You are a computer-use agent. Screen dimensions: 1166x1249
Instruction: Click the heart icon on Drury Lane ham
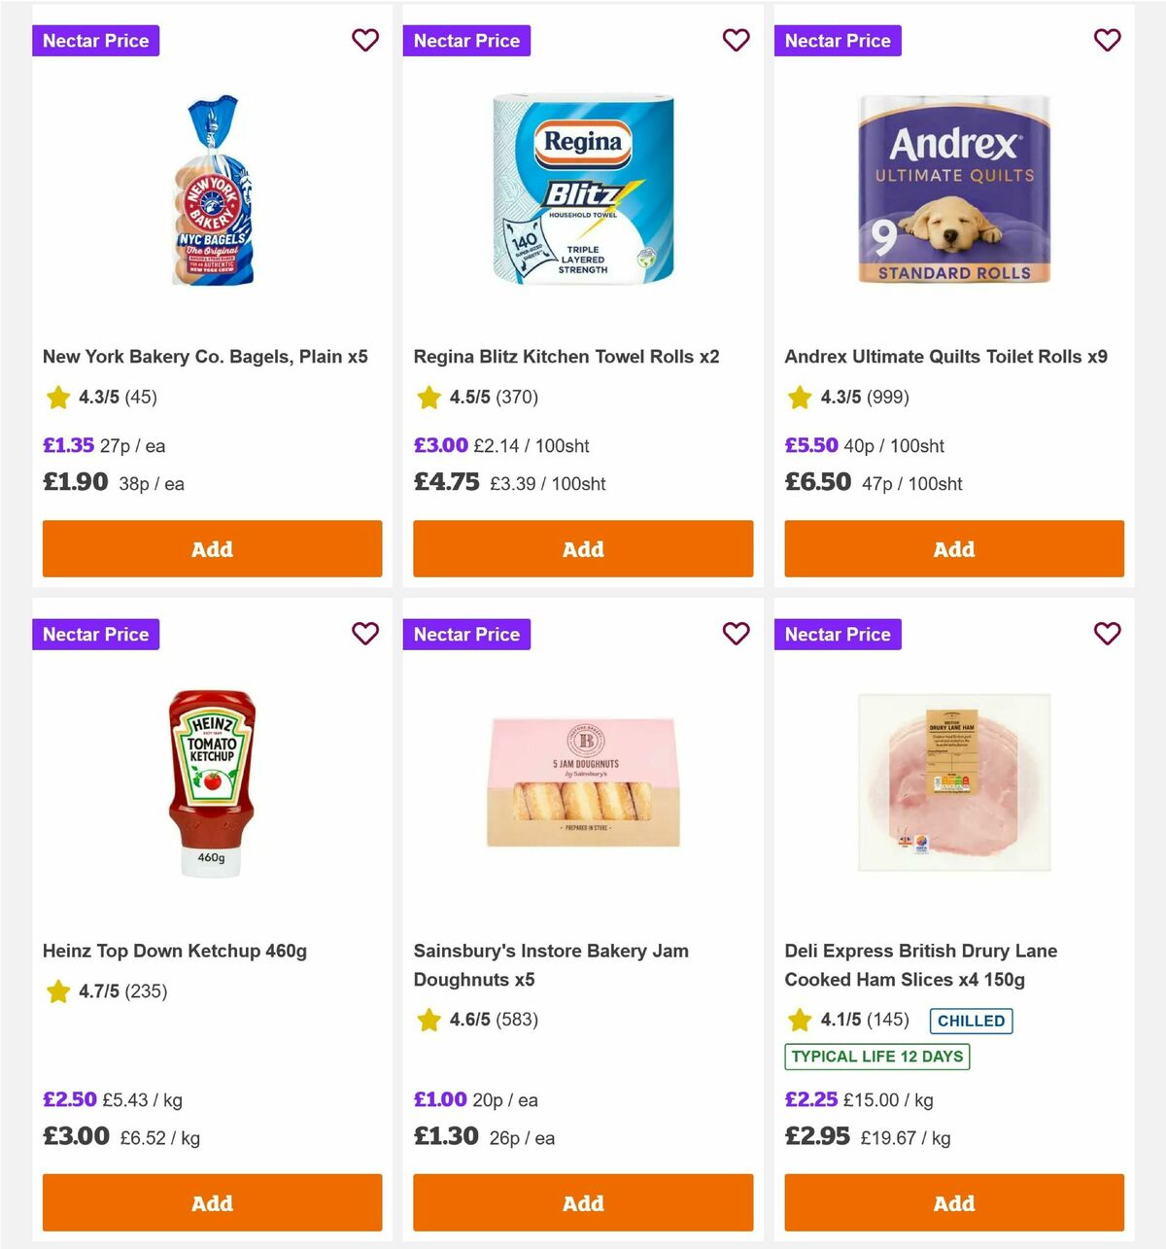(x=1107, y=633)
